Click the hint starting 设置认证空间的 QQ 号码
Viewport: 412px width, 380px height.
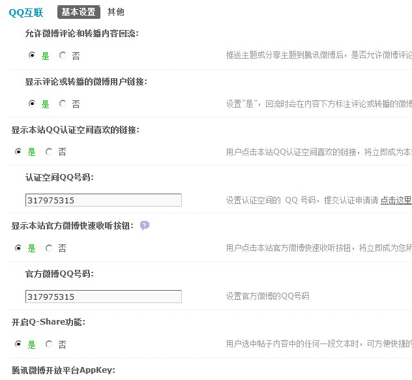point(302,200)
